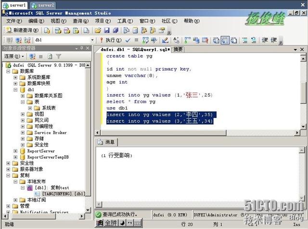Toggle Results to Grid icon

[225, 40]
